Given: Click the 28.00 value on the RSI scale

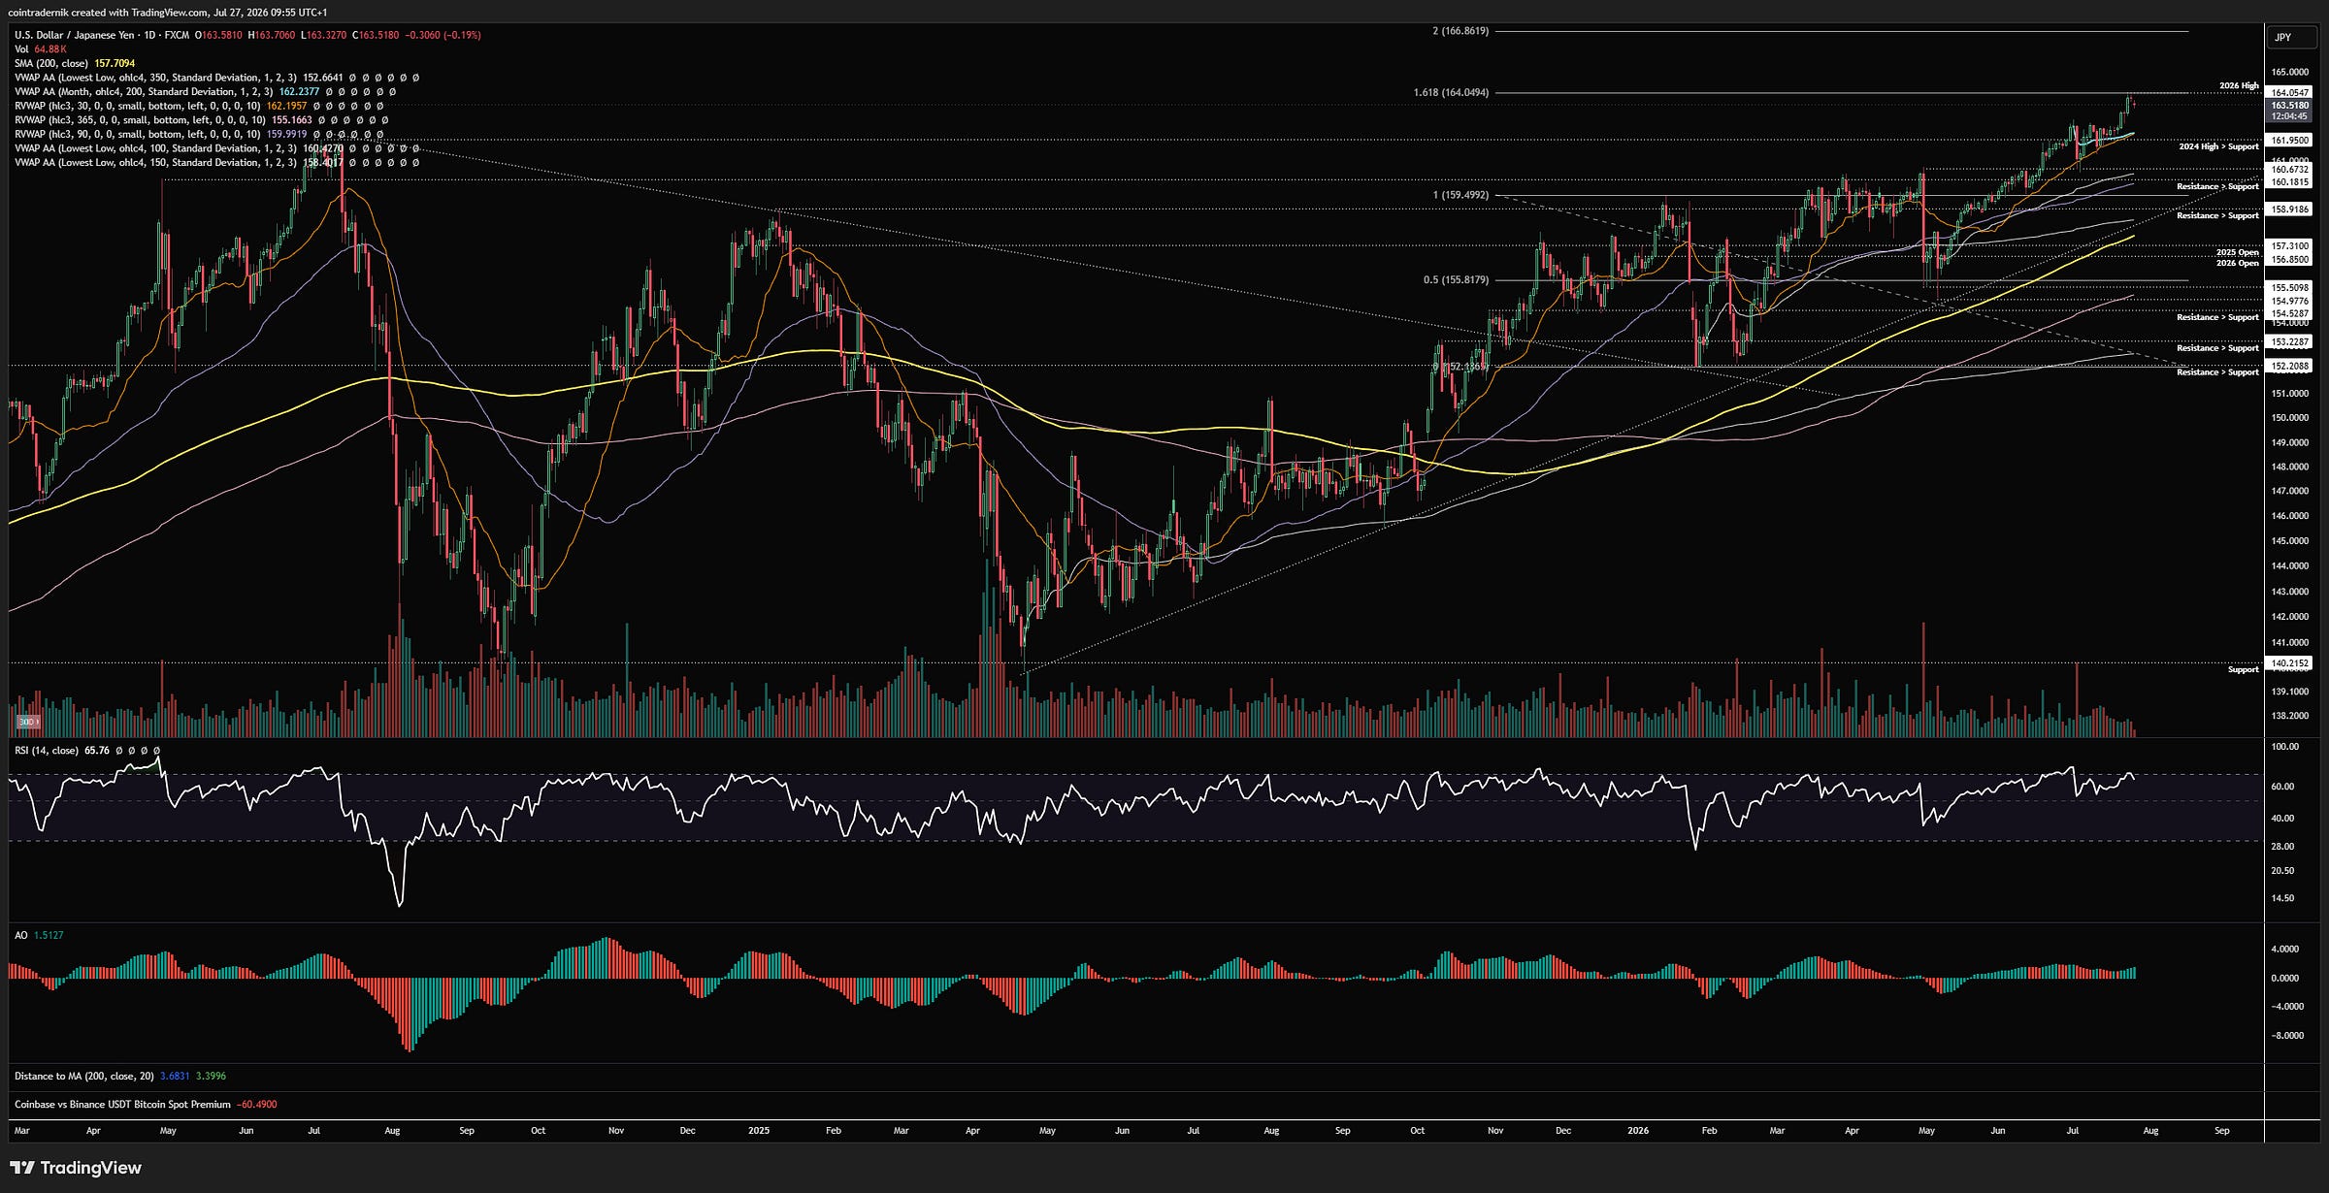Looking at the screenshot, I should click(2282, 847).
